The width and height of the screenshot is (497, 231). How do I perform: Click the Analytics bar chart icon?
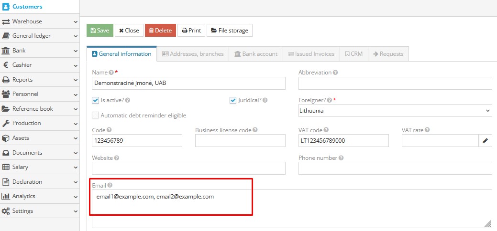(6, 196)
